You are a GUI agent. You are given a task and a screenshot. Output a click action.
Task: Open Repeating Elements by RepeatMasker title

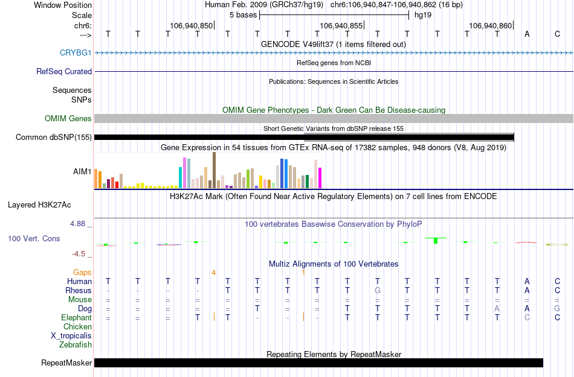coord(334,354)
